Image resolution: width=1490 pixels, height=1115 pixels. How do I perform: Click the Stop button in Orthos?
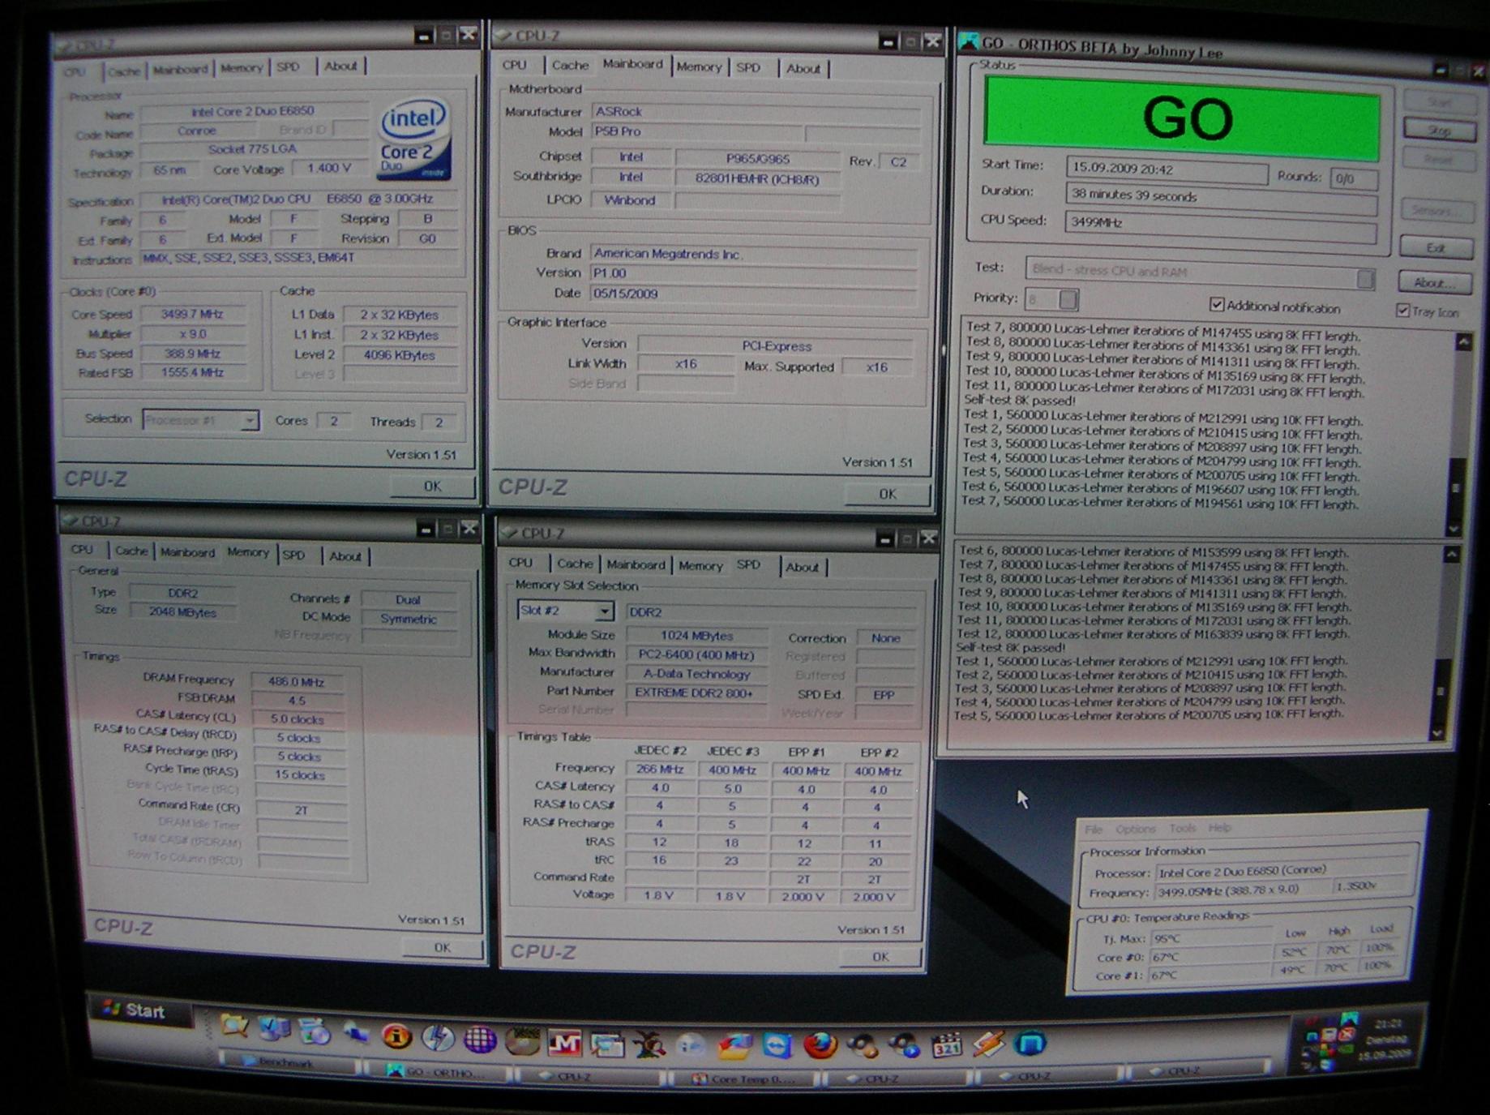[x=1440, y=131]
